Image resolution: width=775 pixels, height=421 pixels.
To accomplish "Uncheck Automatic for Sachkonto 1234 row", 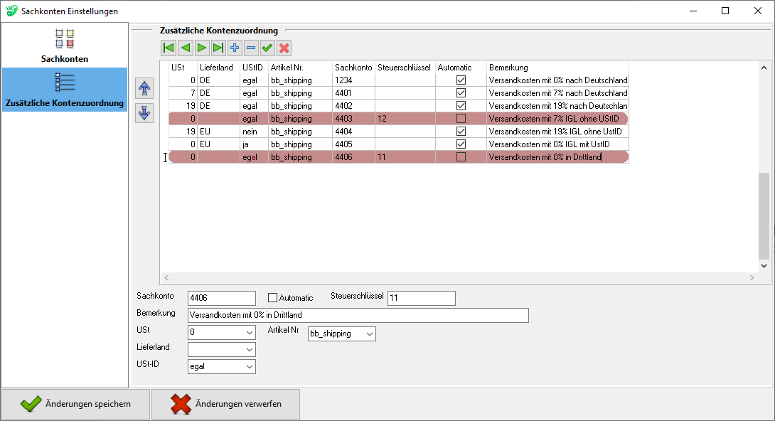I will pyautogui.click(x=461, y=80).
